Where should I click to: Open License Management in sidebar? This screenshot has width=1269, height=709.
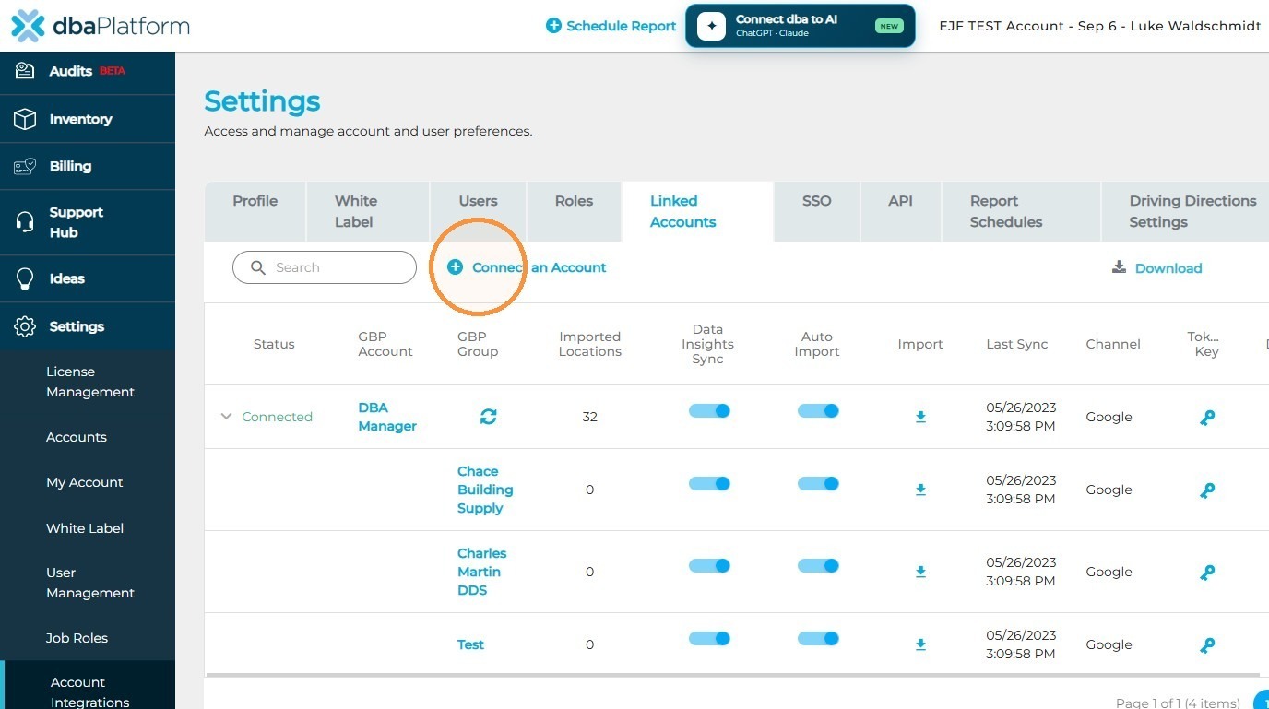coord(90,382)
